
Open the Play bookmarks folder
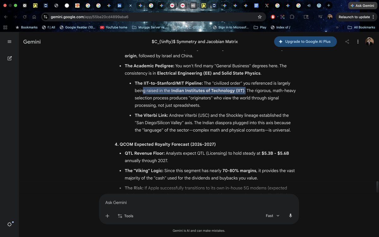pyautogui.click(x=260, y=27)
